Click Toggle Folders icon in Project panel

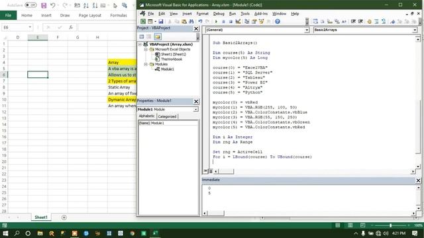pos(158,37)
